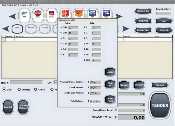The width and height of the screenshot is (175, 126).
Task: Choose the Coke product icon
Action: 38,15
